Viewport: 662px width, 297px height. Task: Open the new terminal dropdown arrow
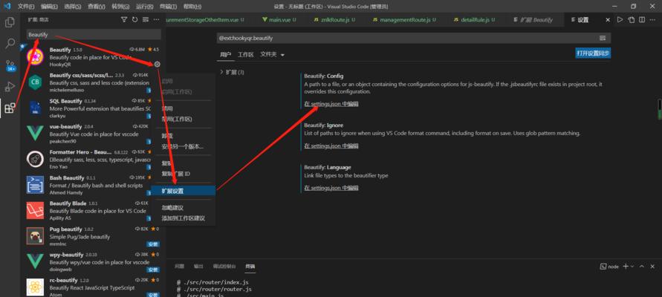[632, 267]
